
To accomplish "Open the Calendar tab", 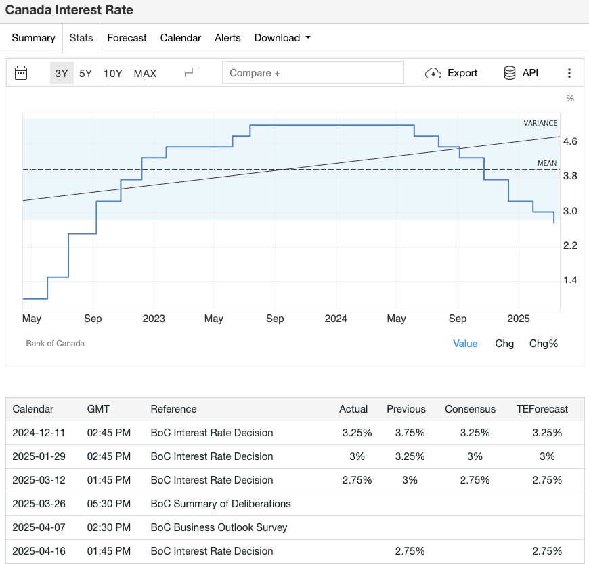I will point(180,38).
